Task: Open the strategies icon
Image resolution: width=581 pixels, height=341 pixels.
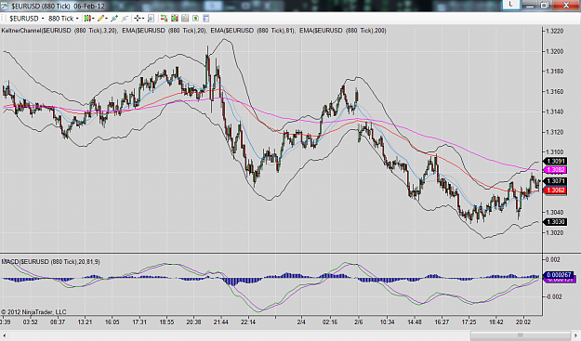Action: [195, 19]
